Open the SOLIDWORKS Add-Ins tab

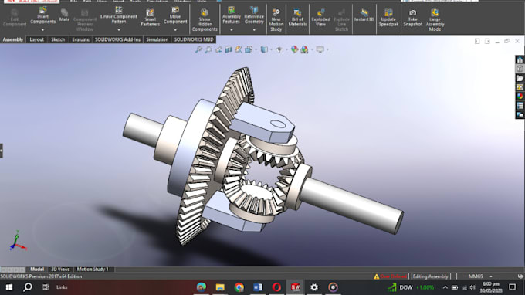(x=117, y=39)
